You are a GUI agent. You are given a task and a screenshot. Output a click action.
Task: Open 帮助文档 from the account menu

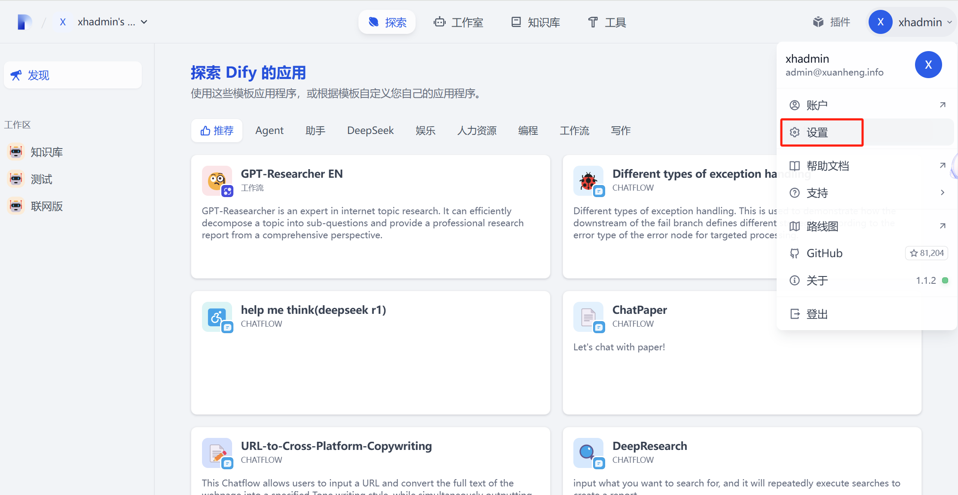pyautogui.click(x=867, y=166)
